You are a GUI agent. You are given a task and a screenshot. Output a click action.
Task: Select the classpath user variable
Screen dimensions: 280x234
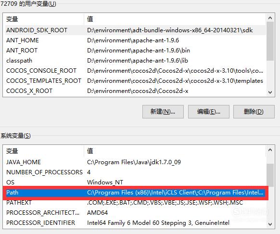coord(135,61)
